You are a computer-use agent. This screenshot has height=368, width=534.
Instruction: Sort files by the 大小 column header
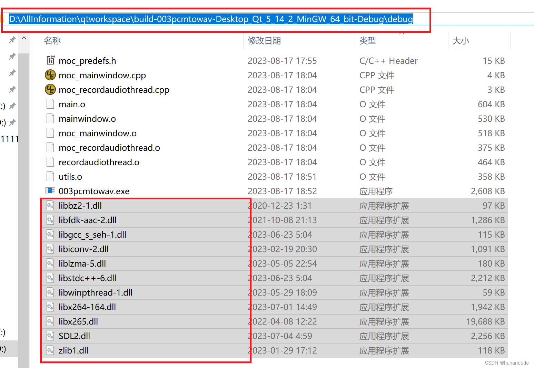[461, 41]
